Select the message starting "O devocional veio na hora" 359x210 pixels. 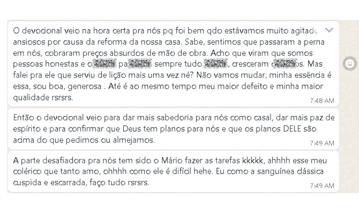tap(173, 64)
